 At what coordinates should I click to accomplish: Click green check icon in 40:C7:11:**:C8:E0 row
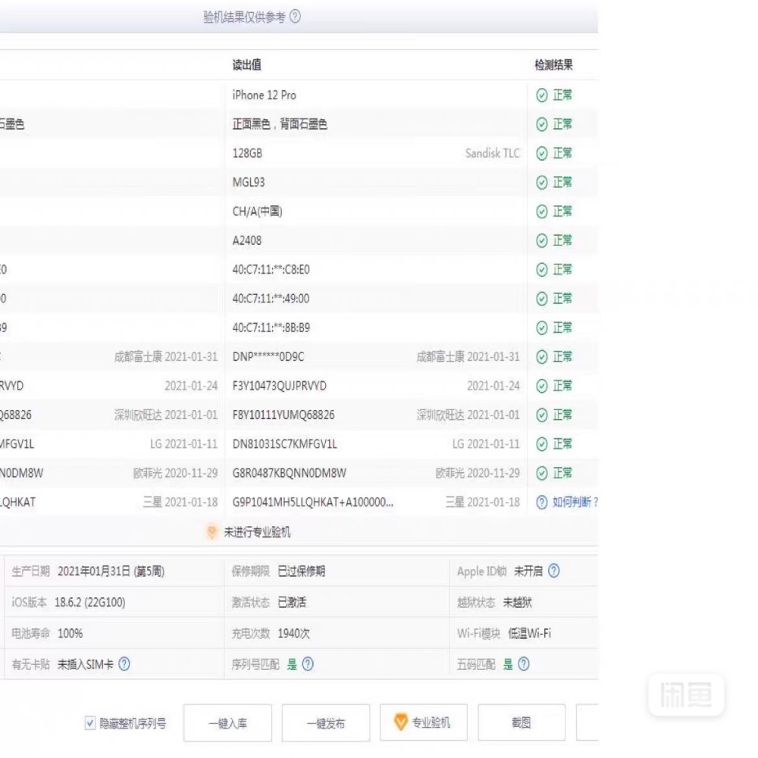542,269
